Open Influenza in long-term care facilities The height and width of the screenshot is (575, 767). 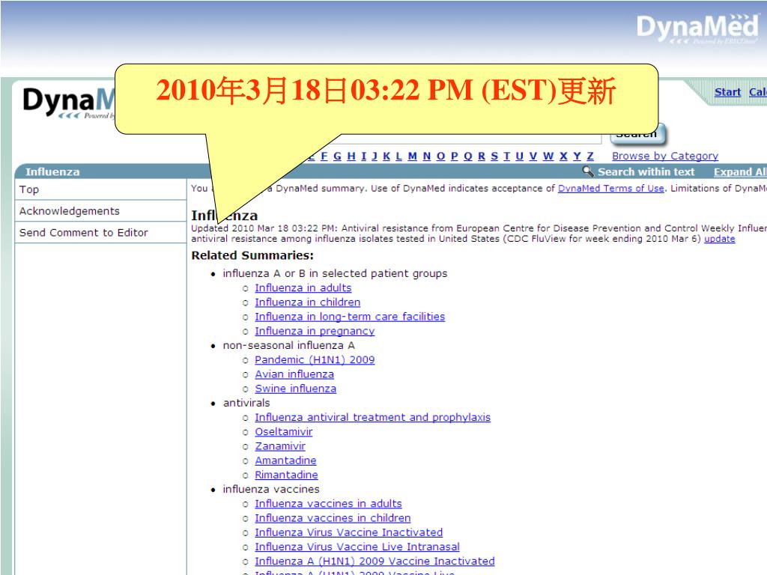350,317
